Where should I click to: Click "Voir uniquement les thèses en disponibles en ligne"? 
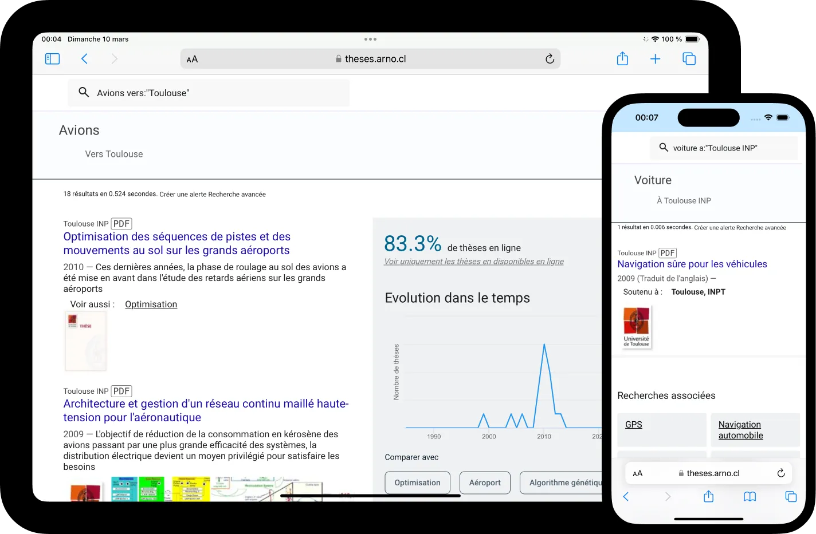click(x=473, y=262)
